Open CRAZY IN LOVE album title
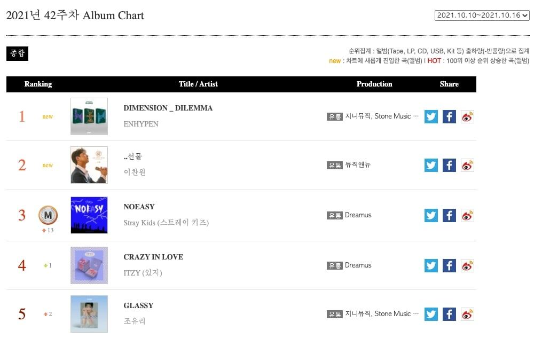534x338 pixels. click(153, 257)
